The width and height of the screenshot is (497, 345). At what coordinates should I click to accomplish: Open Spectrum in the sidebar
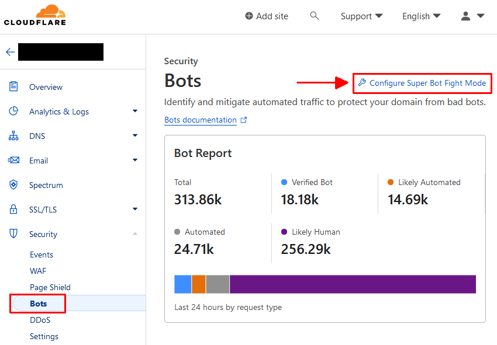pos(46,185)
